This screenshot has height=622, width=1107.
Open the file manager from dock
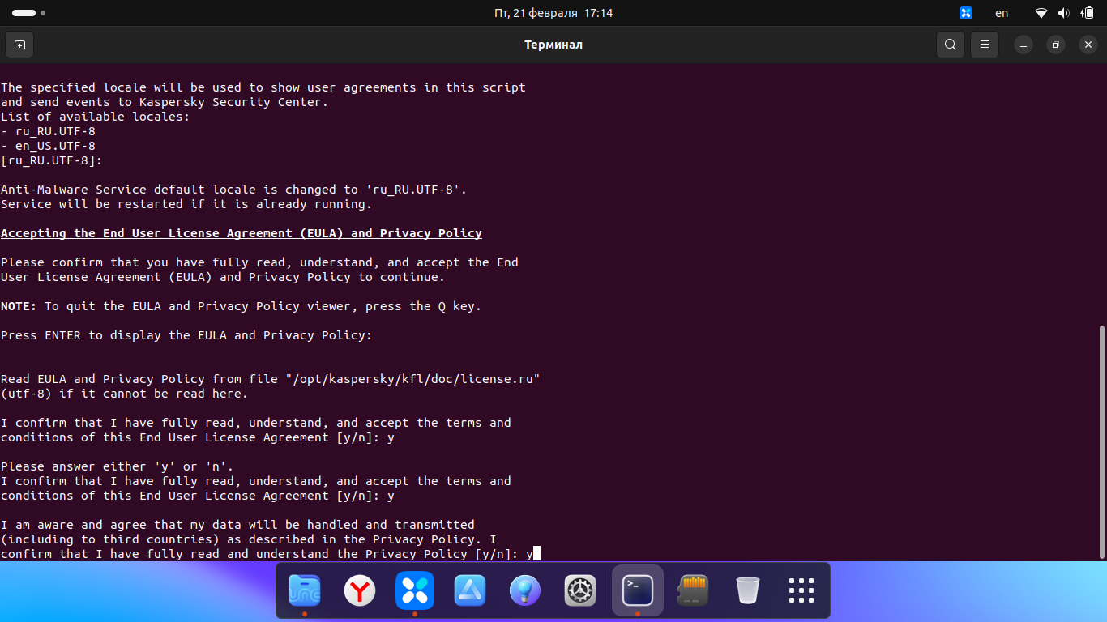pos(305,590)
